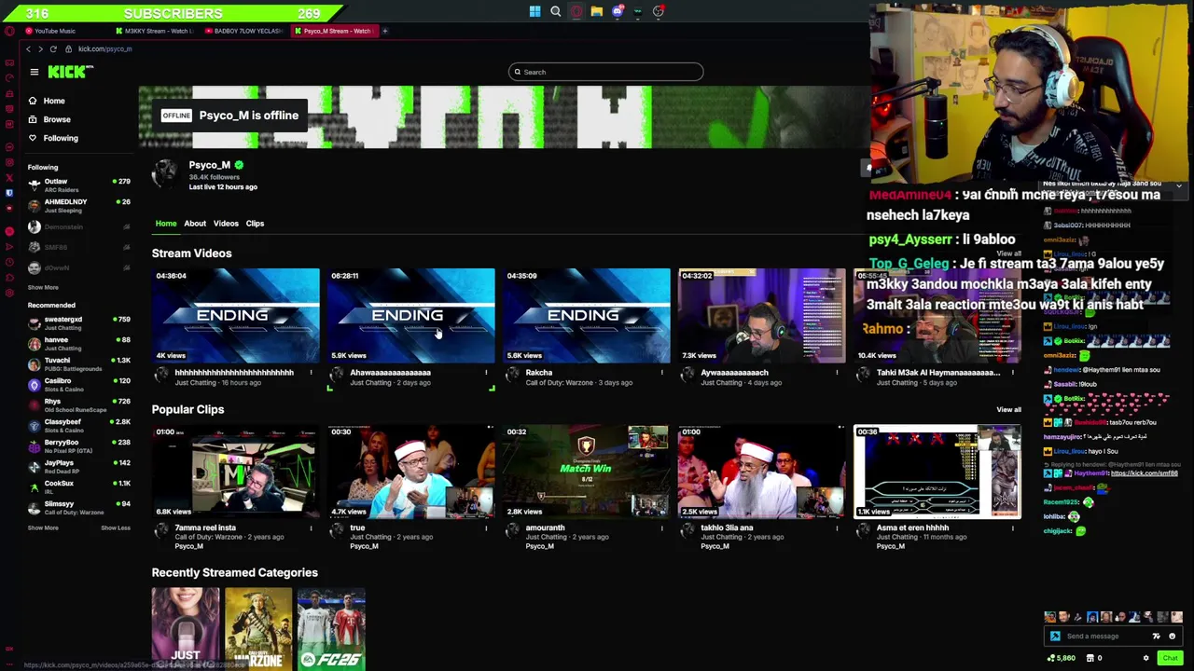Open Outlaw channel in Following list
This screenshot has height=671, width=1194.
pyautogui.click(x=78, y=185)
